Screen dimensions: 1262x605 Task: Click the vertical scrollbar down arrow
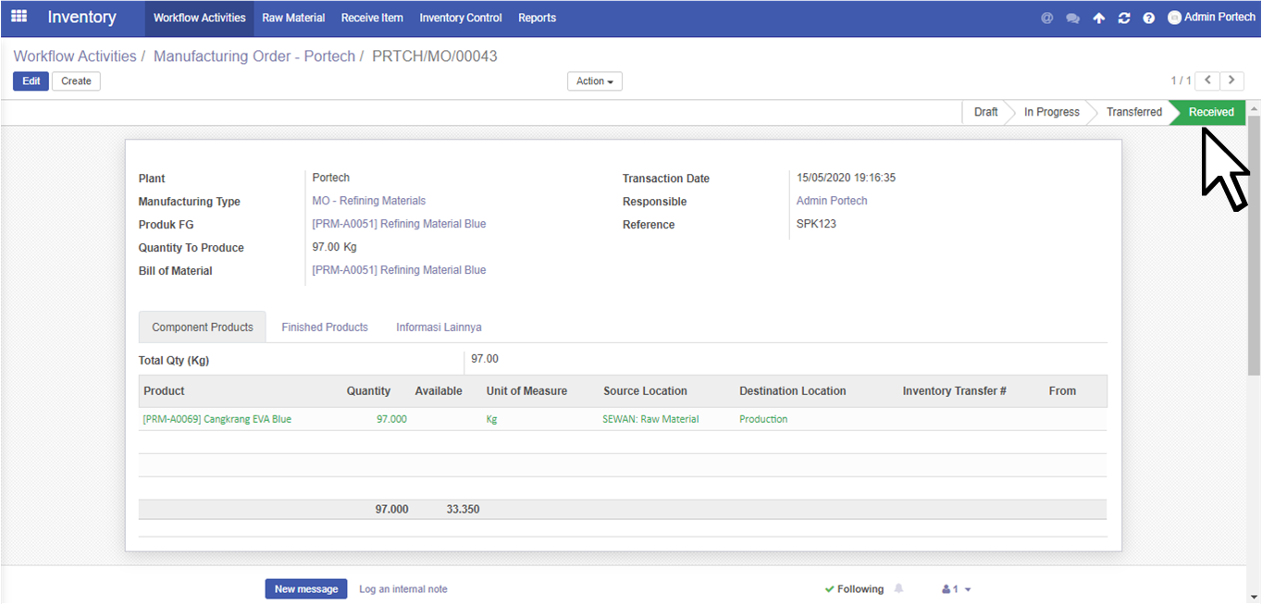(1254, 597)
